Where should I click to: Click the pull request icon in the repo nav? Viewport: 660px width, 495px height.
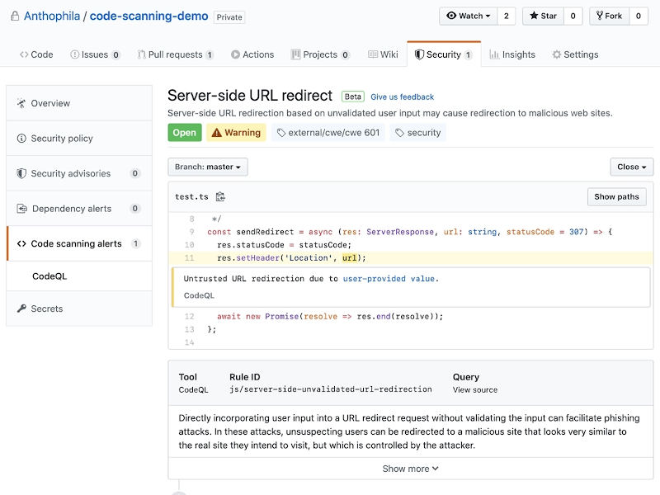click(x=141, y=54)
